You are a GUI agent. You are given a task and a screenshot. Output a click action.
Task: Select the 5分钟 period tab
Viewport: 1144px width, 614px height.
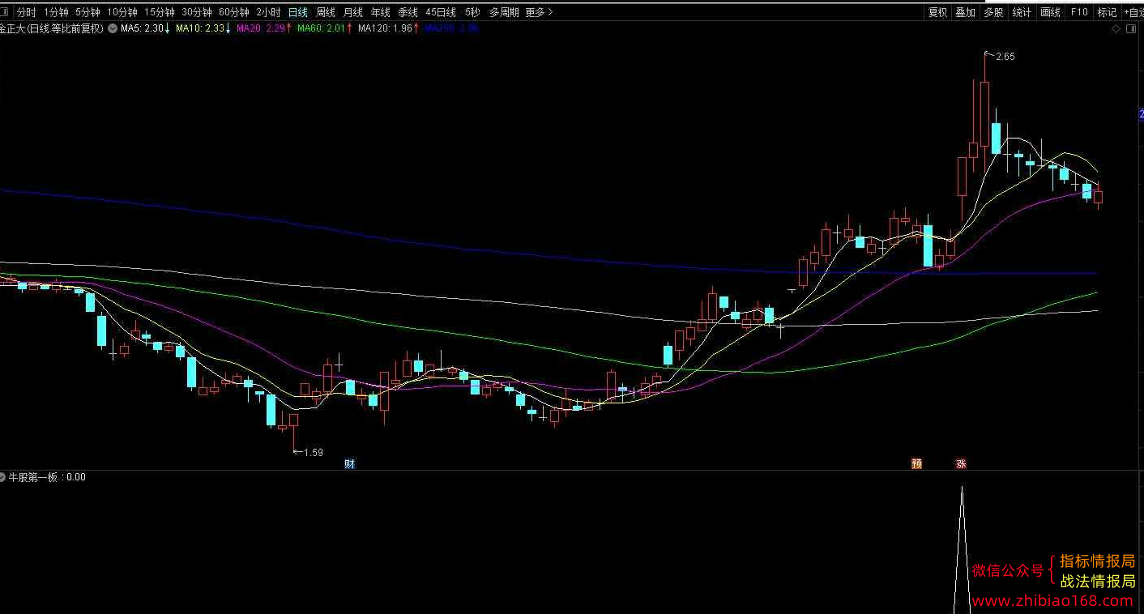pos(88,12)
